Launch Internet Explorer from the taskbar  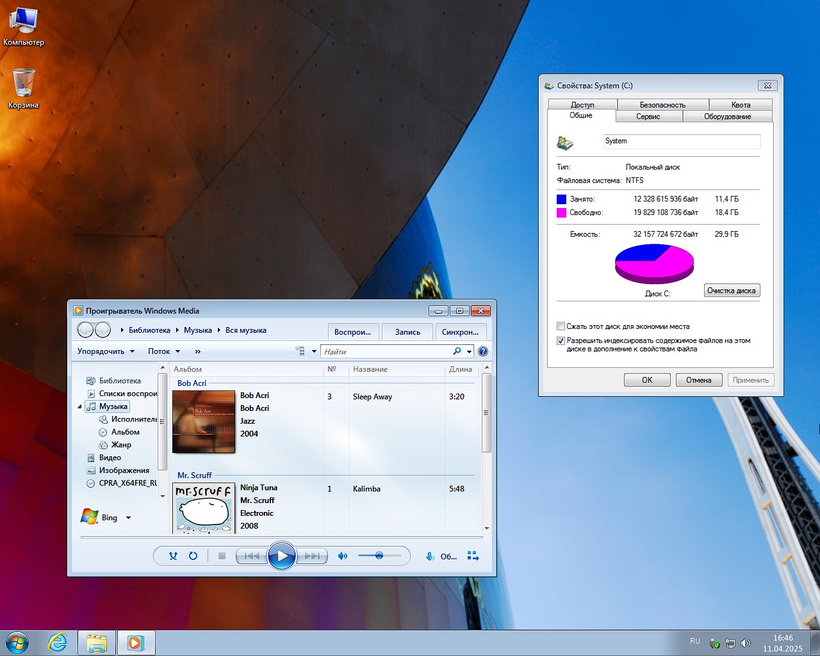click(57, 642)
